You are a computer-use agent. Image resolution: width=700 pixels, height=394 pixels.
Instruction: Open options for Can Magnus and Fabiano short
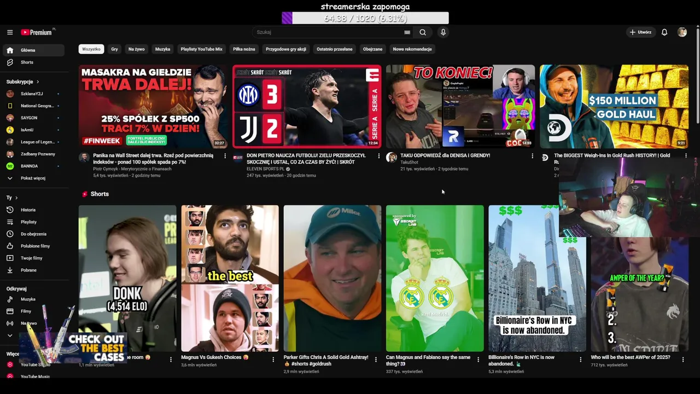pos(478,360)
